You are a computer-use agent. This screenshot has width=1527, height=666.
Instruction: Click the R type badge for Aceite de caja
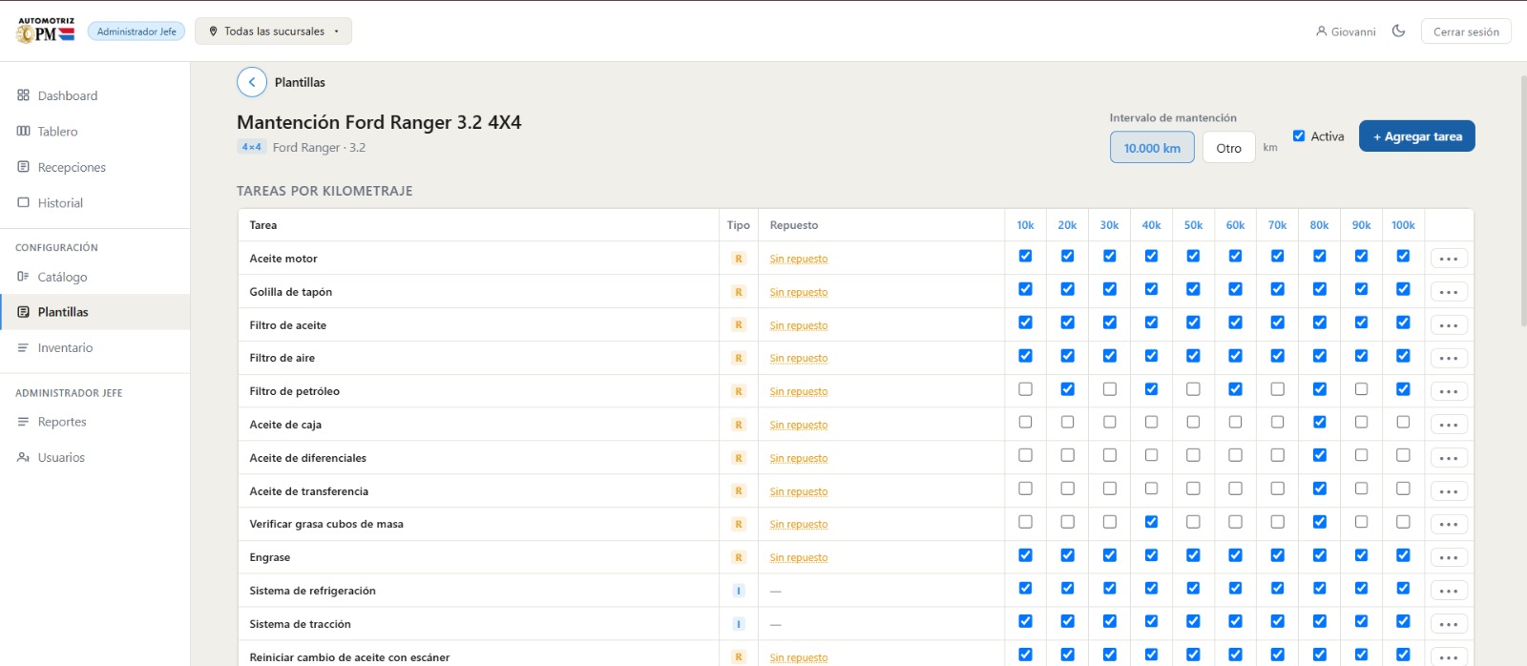(738, 425)
